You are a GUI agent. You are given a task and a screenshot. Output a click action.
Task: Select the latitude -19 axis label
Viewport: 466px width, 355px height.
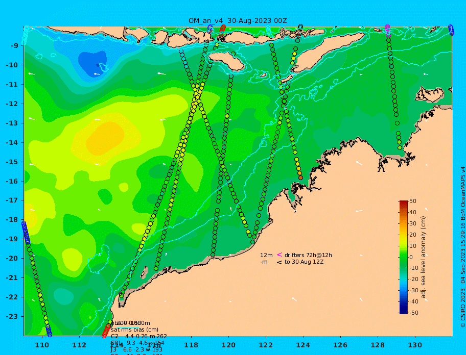pos(12,239)
